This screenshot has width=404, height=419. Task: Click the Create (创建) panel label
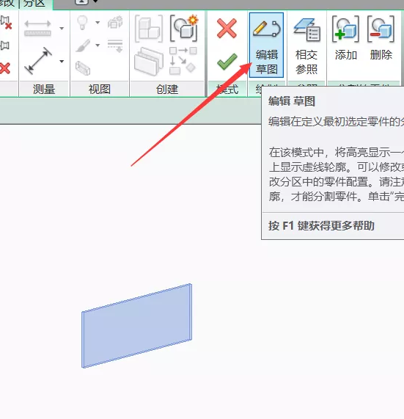[167, 89]
